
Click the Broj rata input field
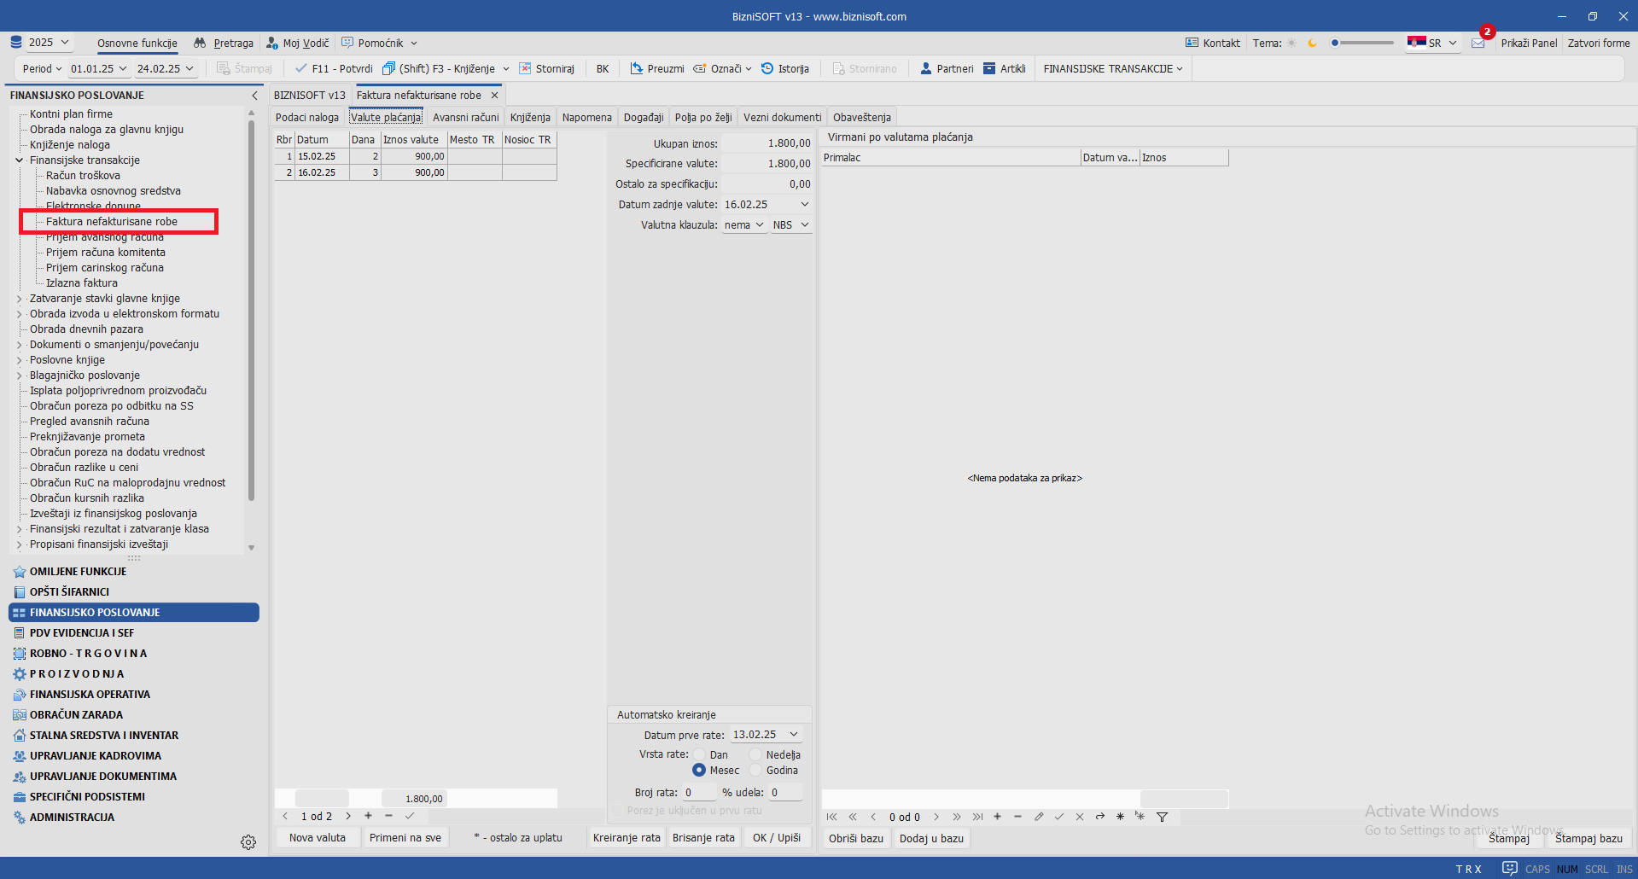pyautogui.click(x=698, y=793)
